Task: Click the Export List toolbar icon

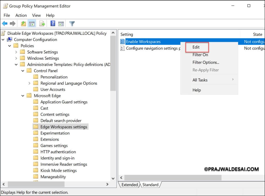Action: pos(42,23)
